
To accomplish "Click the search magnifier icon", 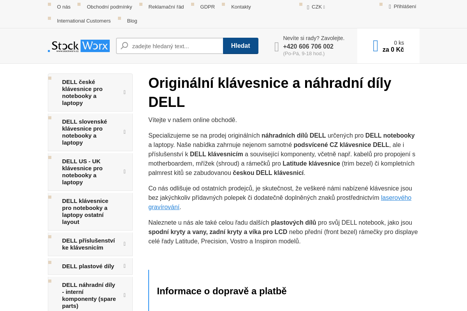I will click(125, 46).
